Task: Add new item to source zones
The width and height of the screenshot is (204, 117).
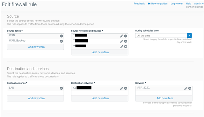Action: pyautogui.click(x=36, y=47)
